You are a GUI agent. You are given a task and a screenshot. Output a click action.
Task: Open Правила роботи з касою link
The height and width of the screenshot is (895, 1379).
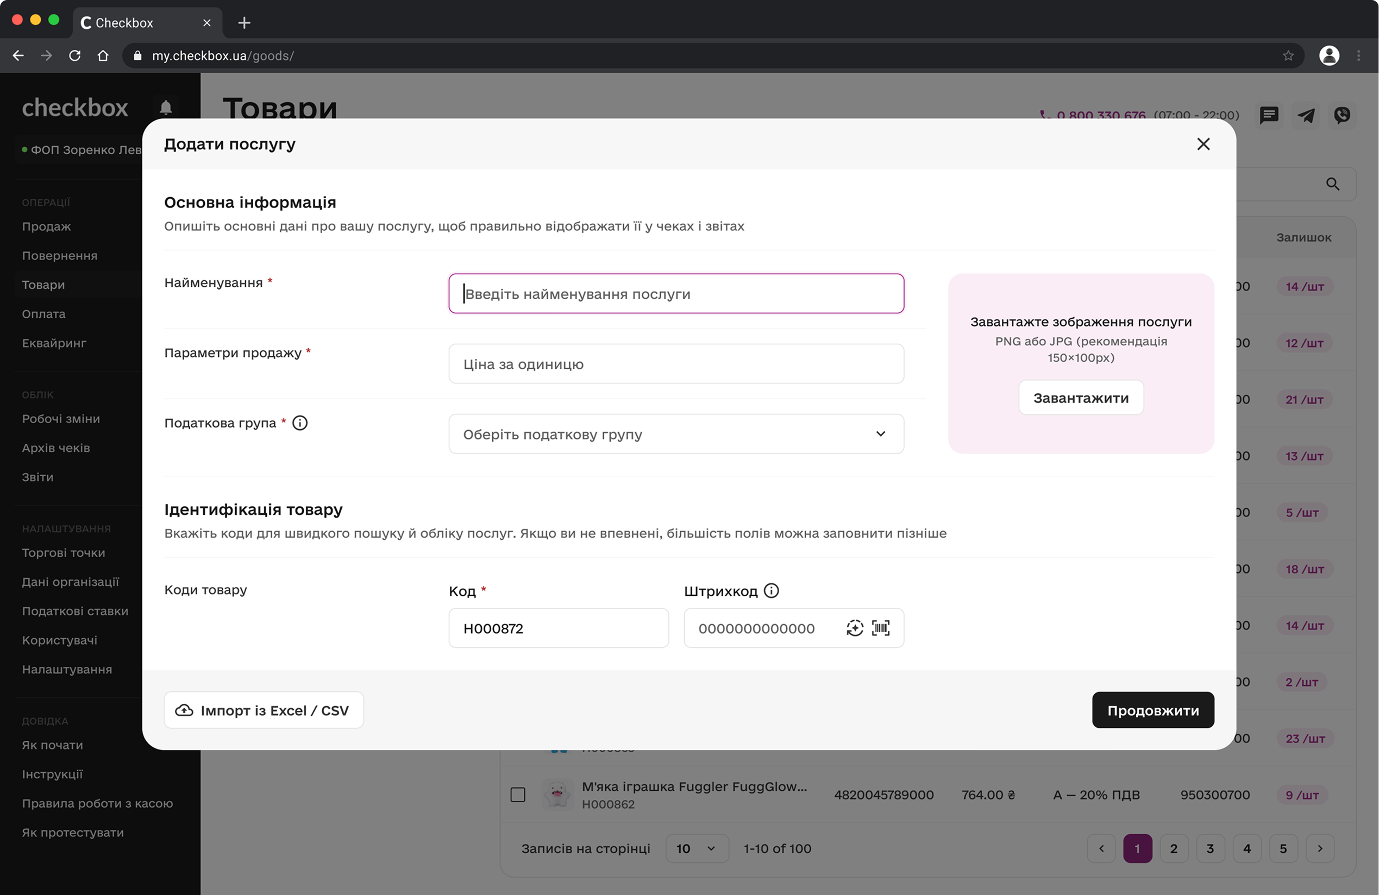click(97, 803)
